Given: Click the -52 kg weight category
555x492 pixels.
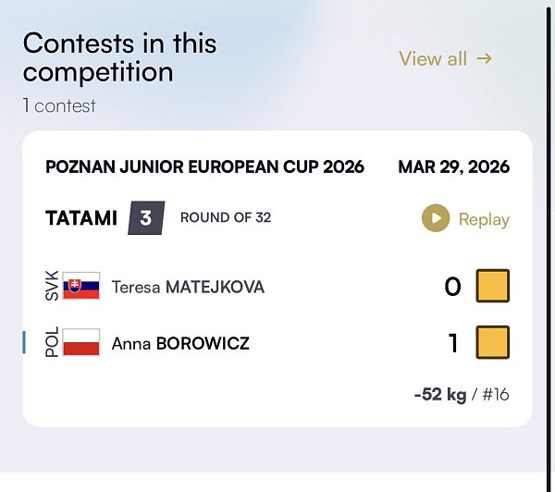Looking at the screenshot, I should 440,395.
